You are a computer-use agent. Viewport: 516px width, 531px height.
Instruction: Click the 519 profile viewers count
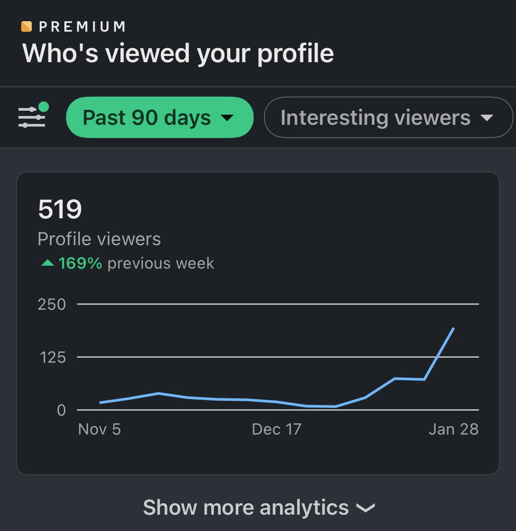point(60,209)
